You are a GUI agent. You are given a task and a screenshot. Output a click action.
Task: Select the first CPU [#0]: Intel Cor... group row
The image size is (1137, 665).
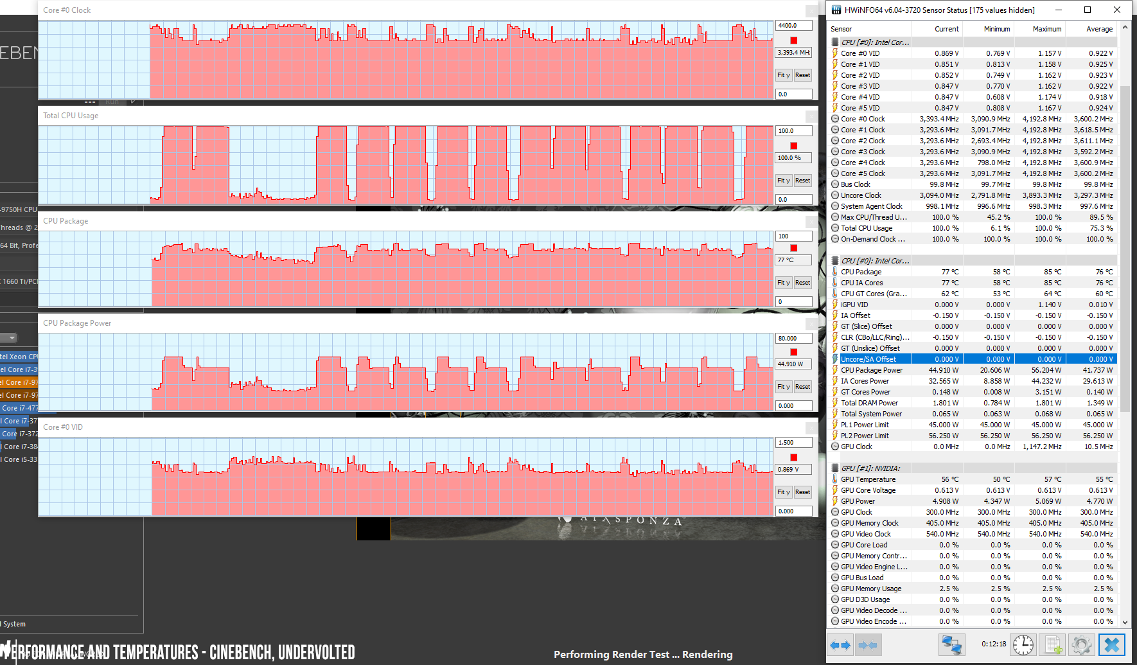click(x=973, y=42)
